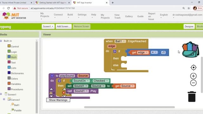The width and height of the screenshot is (203, 114).
Task: Select Ball1 in the component tree
Action: (x=15, y=105)
